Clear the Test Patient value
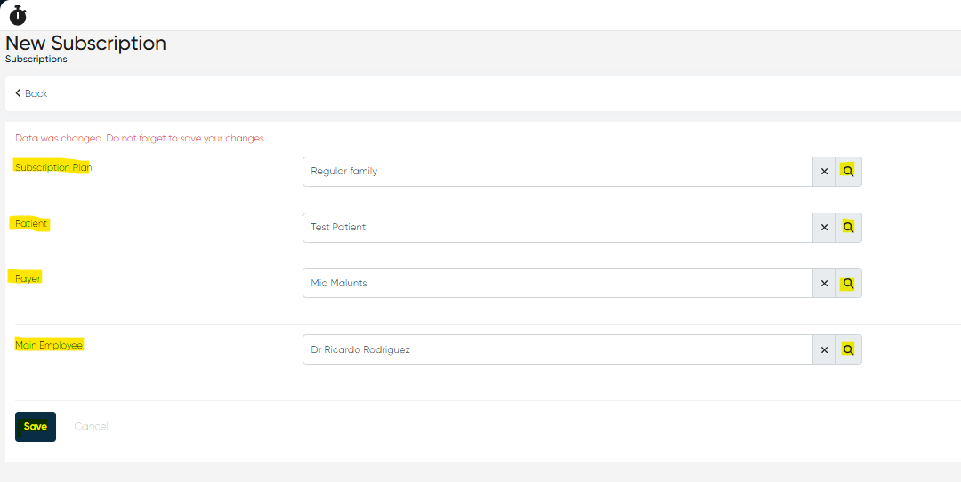The width and height of the screenshot is (961, 482). (824, 228)
